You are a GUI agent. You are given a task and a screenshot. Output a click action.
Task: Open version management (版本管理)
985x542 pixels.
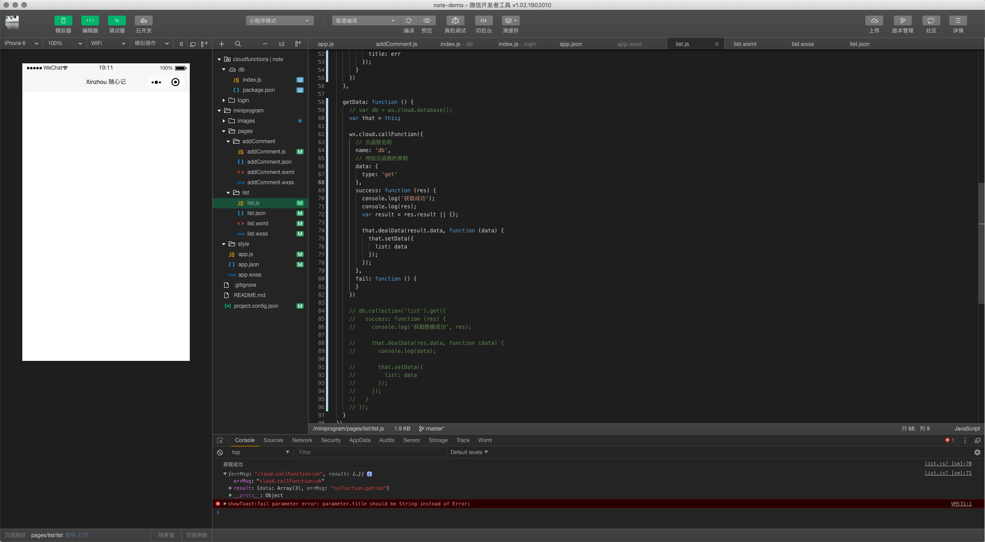pyautogui.click(x=902, y=21)
